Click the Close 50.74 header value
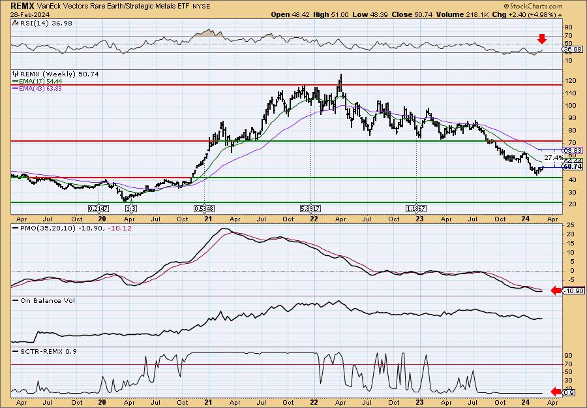 pyautogui.click(x=412, y=14)
